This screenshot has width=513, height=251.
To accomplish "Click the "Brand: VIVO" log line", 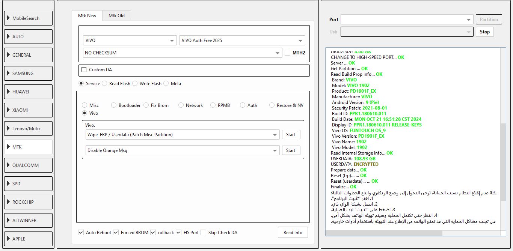I will tap(344, 80).
